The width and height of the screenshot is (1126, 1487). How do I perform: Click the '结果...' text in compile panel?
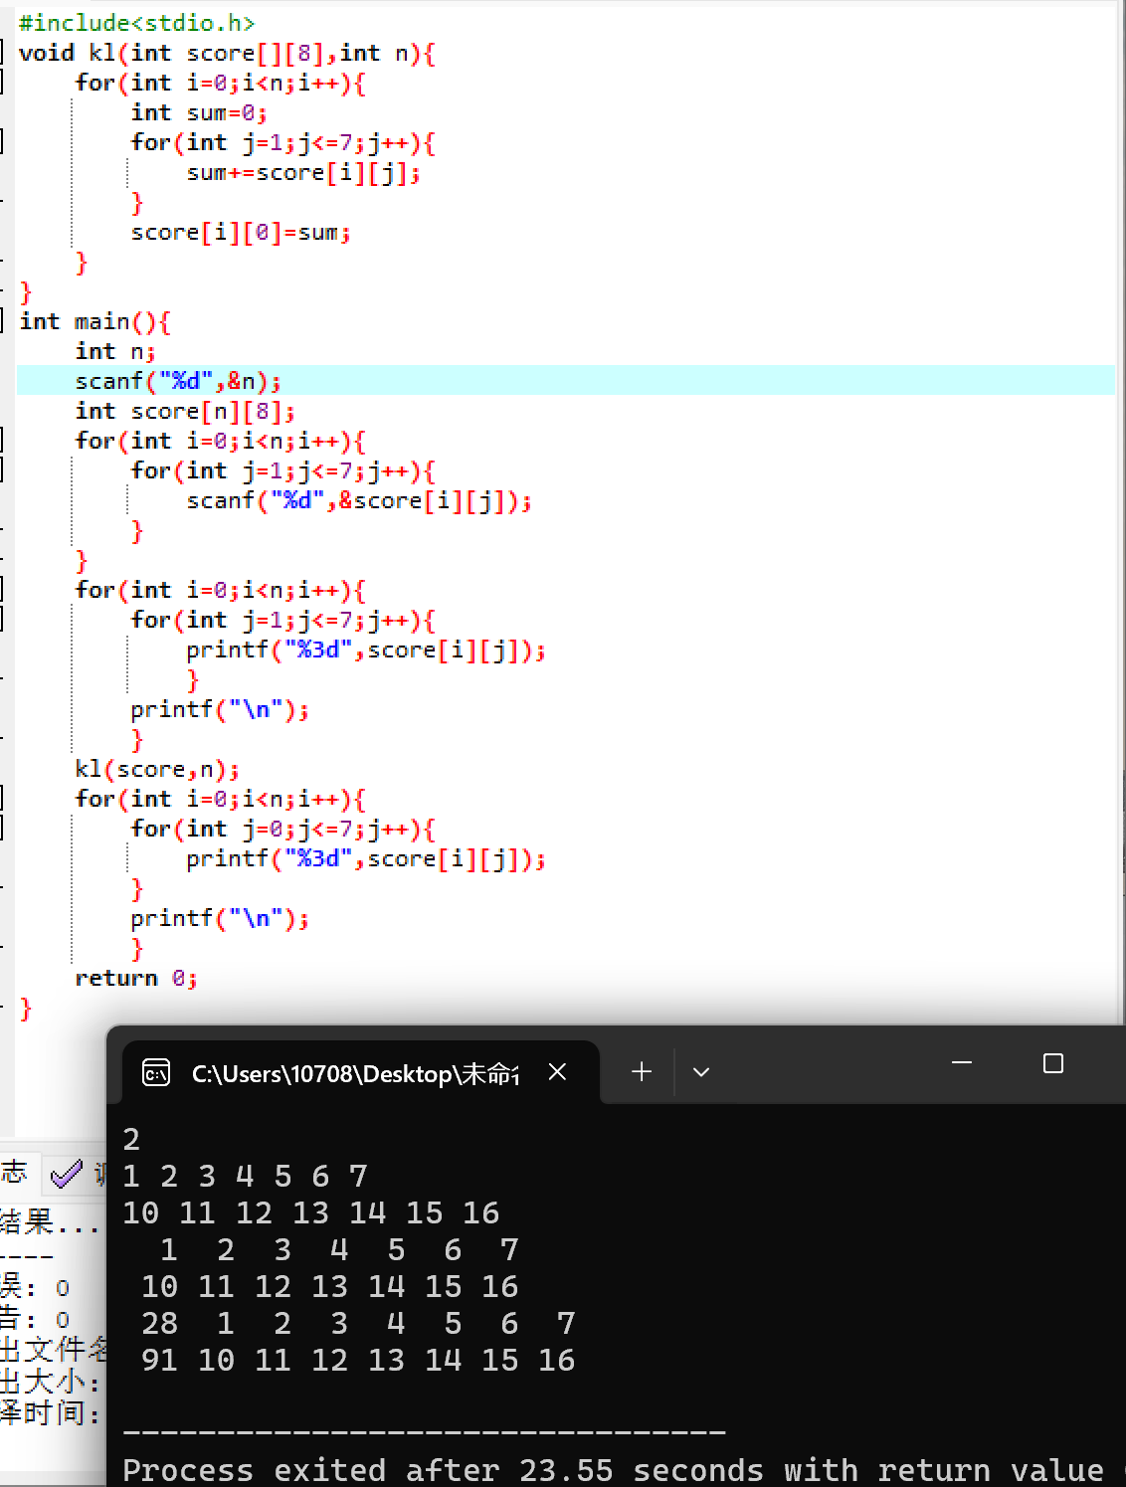point(50,1220)
